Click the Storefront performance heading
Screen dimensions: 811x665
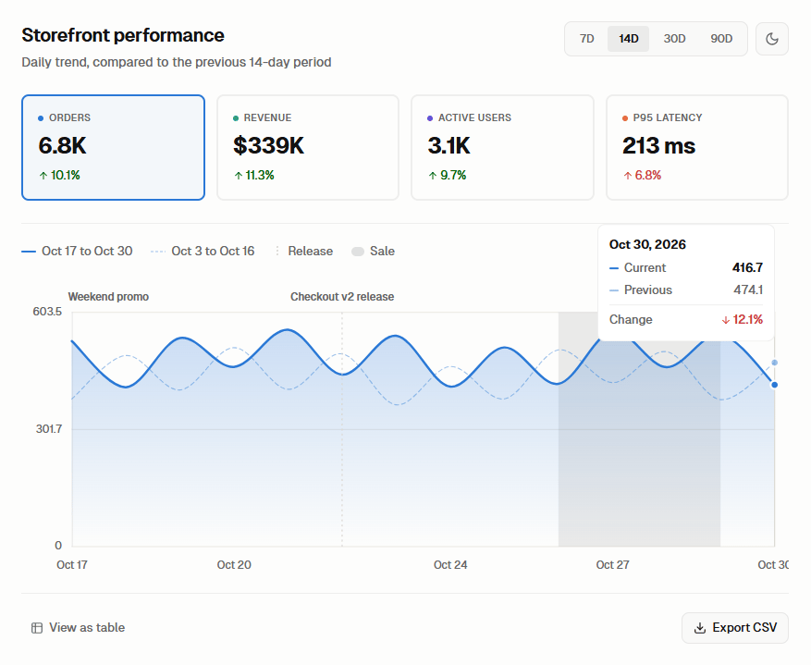[123, 35]
